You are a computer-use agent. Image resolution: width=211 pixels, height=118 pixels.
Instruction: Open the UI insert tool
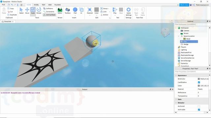click(x=81, y=11)
